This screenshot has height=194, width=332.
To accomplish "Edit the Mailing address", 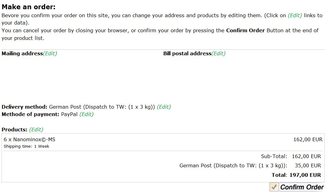I will [x=50, y=53].
